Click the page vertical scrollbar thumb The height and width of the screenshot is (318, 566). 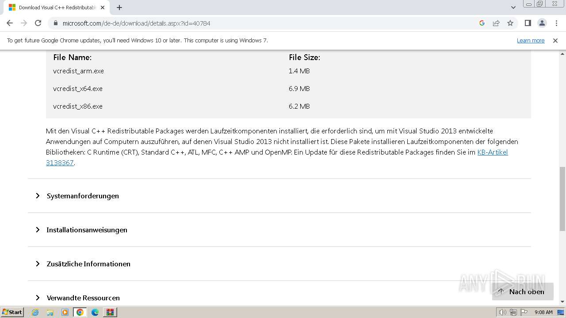pyautogui.click(x=562, y=199)
